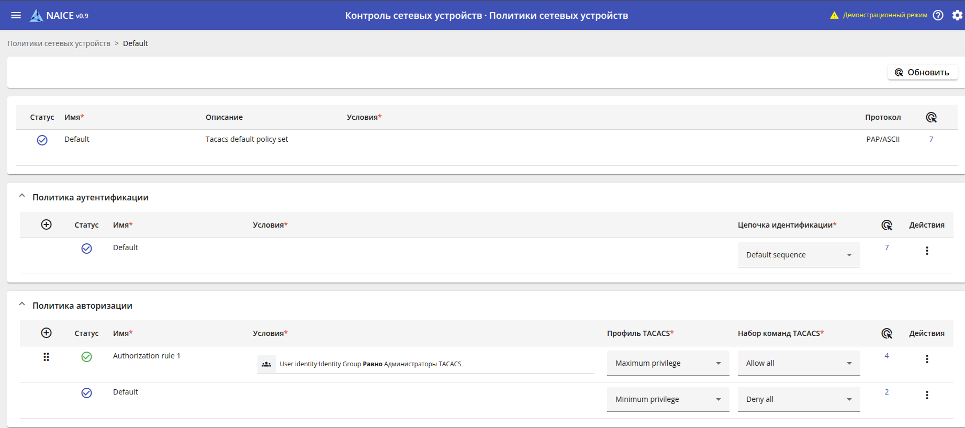
Task: Go to network device policies breadcrumb
Action: click(x=59, y=43)
